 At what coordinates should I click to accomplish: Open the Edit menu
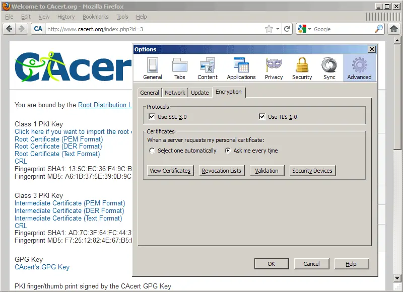click(x=26, y=17)
